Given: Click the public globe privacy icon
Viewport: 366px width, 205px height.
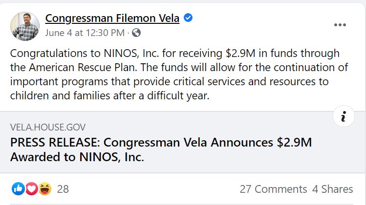Looking at the screenshot, I should click(136, 33).
